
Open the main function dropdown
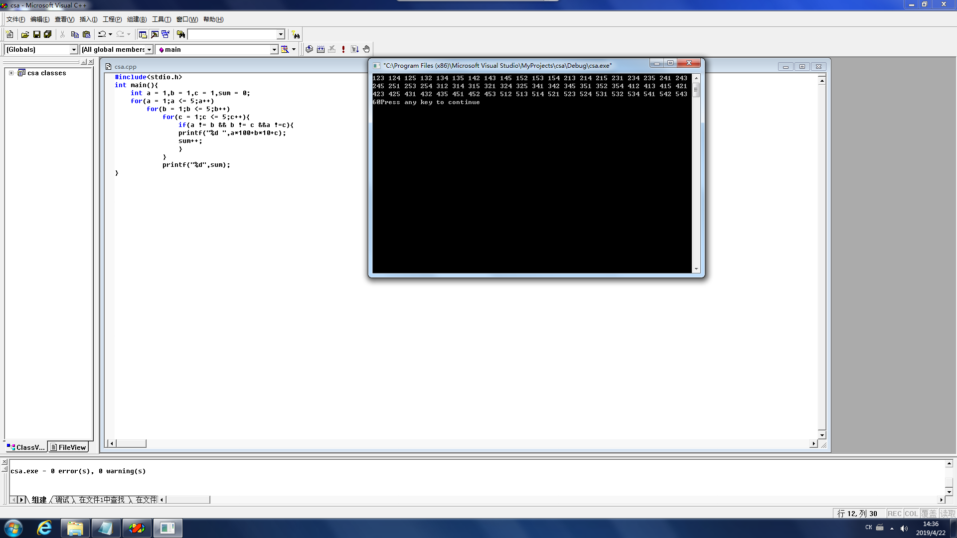tap(274, 49)
